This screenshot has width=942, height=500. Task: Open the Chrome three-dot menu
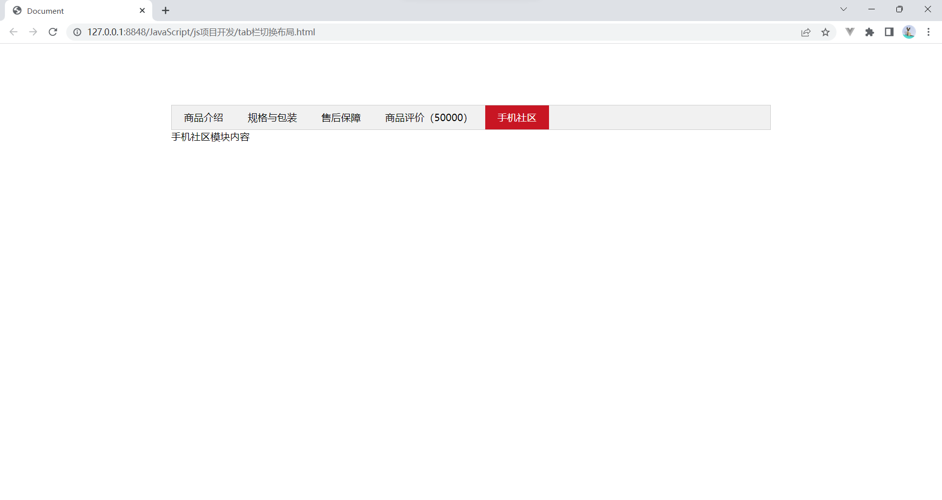pyautogui.click(x=929, y=32)
